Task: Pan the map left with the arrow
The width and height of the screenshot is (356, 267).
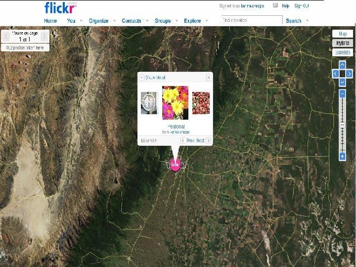Action: (x=336, y=74)
